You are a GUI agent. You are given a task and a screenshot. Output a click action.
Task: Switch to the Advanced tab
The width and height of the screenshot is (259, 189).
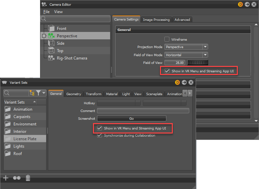click(x=182, y=20)
